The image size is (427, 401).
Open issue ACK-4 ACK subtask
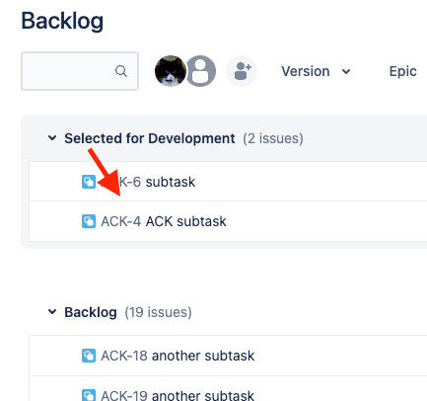(164, 221)
